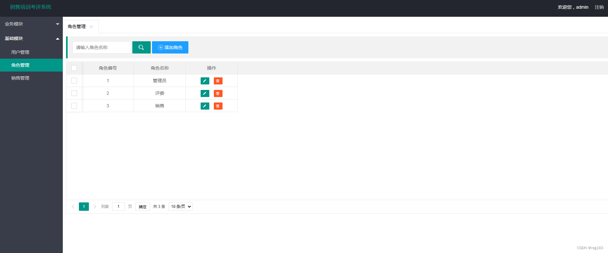Delete the 评委 role with trash icon
Viewport: 608px width, 253px height.
(218, 93)
